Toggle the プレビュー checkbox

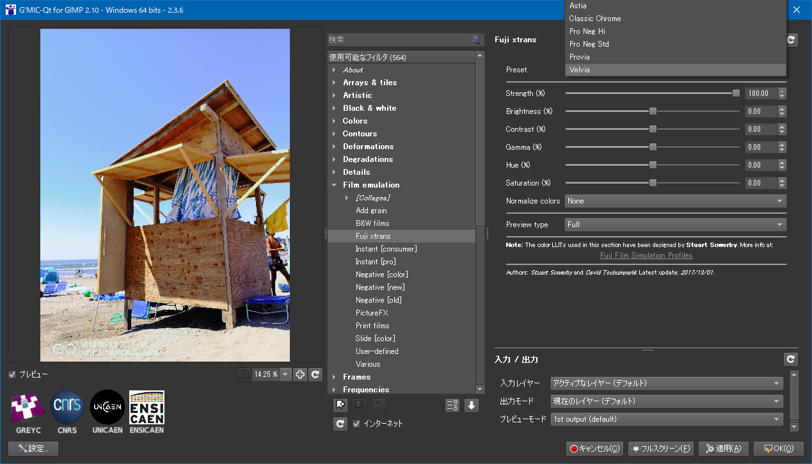pos(13,374)
